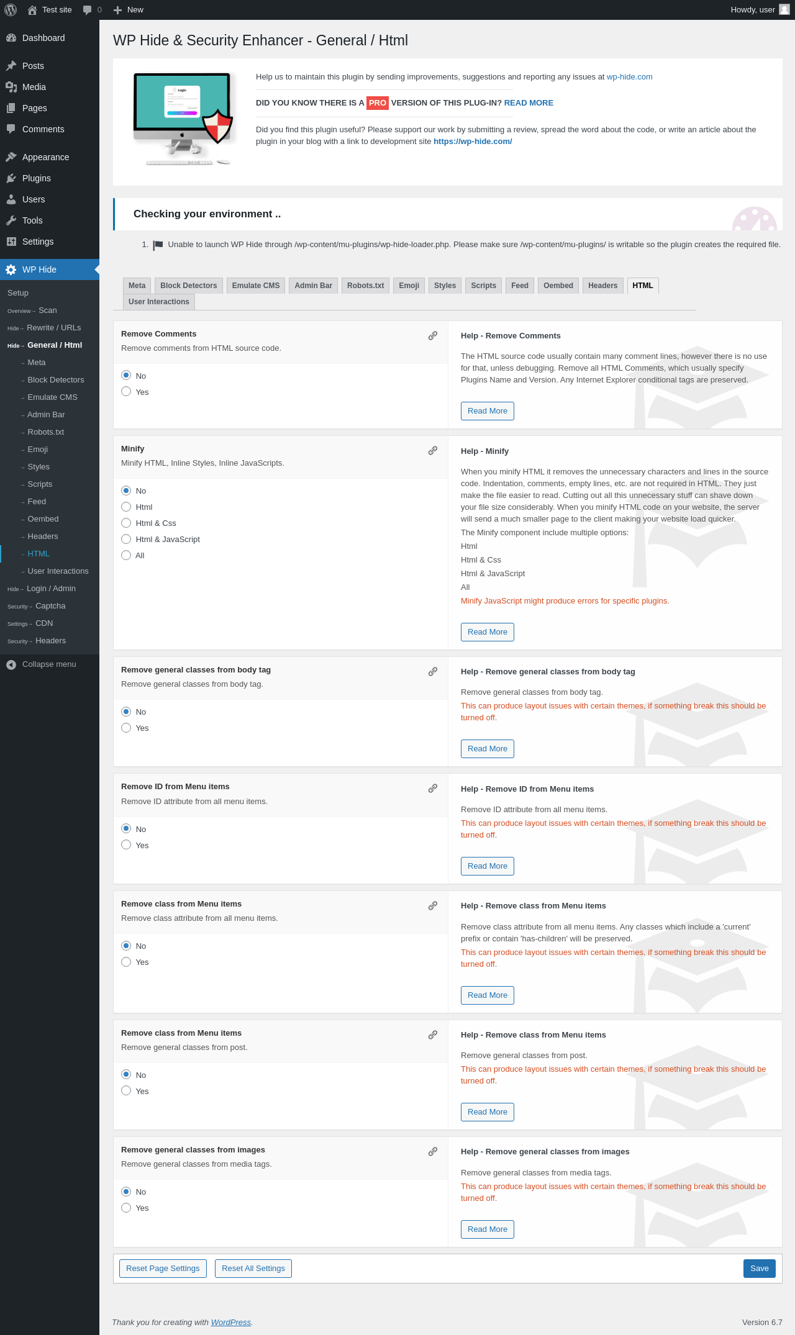Click the Dashboard gauge icon
The image size is (795, 1335).
click(11, 38)
